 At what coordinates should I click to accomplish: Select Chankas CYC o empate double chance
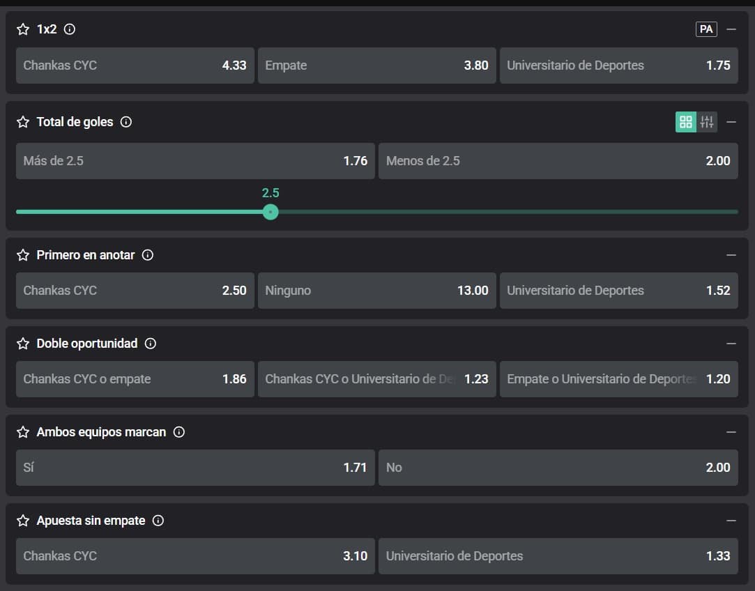[135, 379]
